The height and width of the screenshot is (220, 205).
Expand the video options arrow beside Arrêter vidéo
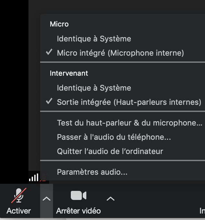pyautogui.click(x=111, y=199)
